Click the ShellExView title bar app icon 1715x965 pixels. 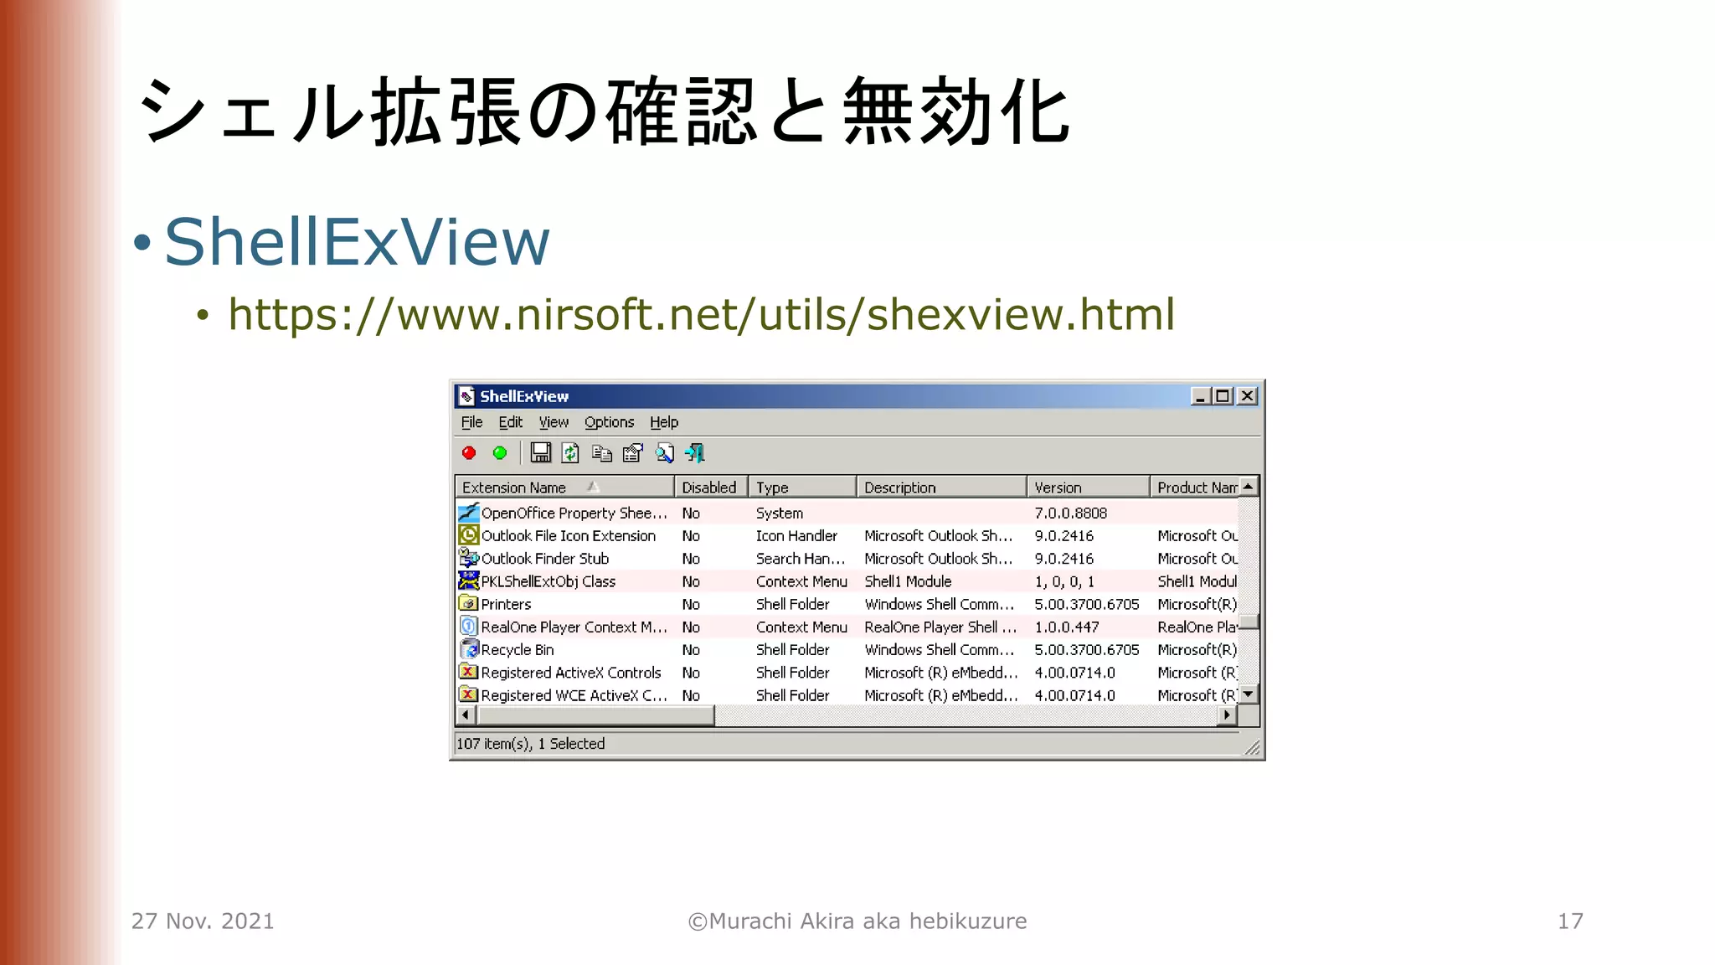[467, 396]
